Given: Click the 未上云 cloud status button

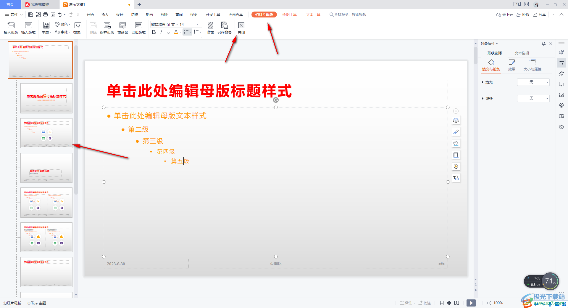Looking at the screenshot, I should click(505, 15).
